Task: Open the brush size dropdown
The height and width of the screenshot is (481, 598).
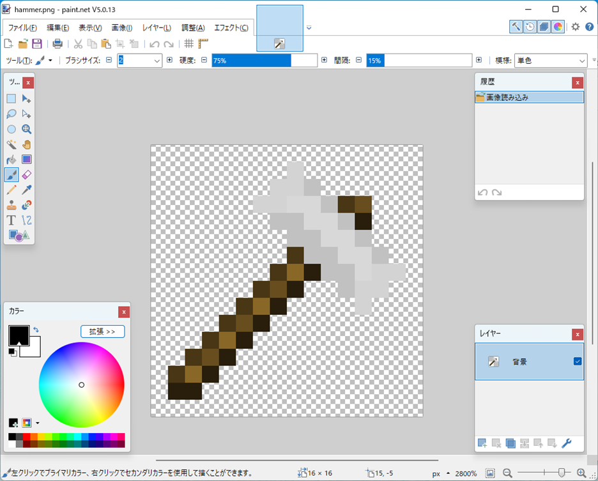Action: [157, 61]
